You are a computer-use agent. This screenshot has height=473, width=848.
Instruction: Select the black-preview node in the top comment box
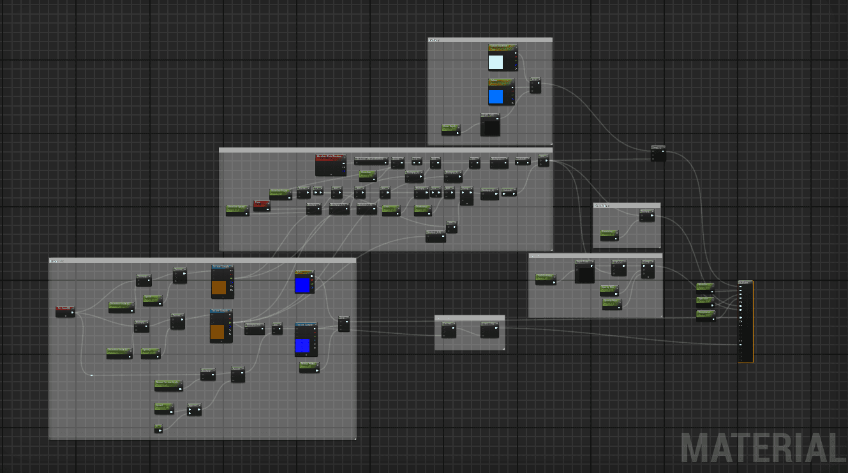tap(490, 124)
